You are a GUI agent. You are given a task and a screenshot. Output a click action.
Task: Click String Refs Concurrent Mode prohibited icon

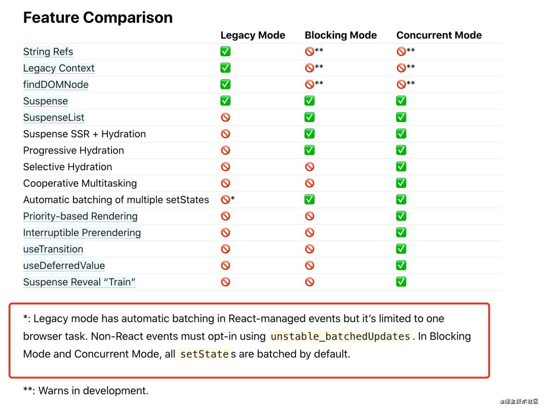click(x=401, y=51)
